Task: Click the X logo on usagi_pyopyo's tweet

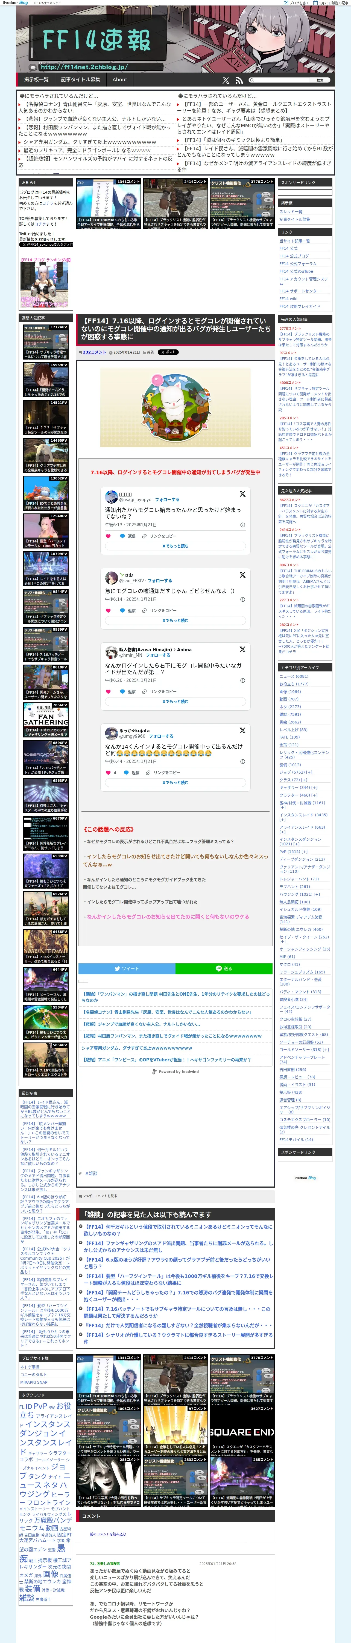Action: coord(243,494)
